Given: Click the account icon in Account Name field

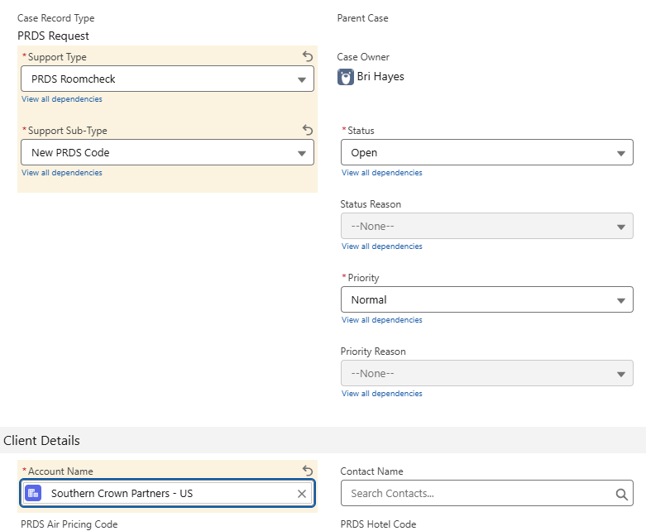Looking at the screenshot, I should (x=33, y=494).
